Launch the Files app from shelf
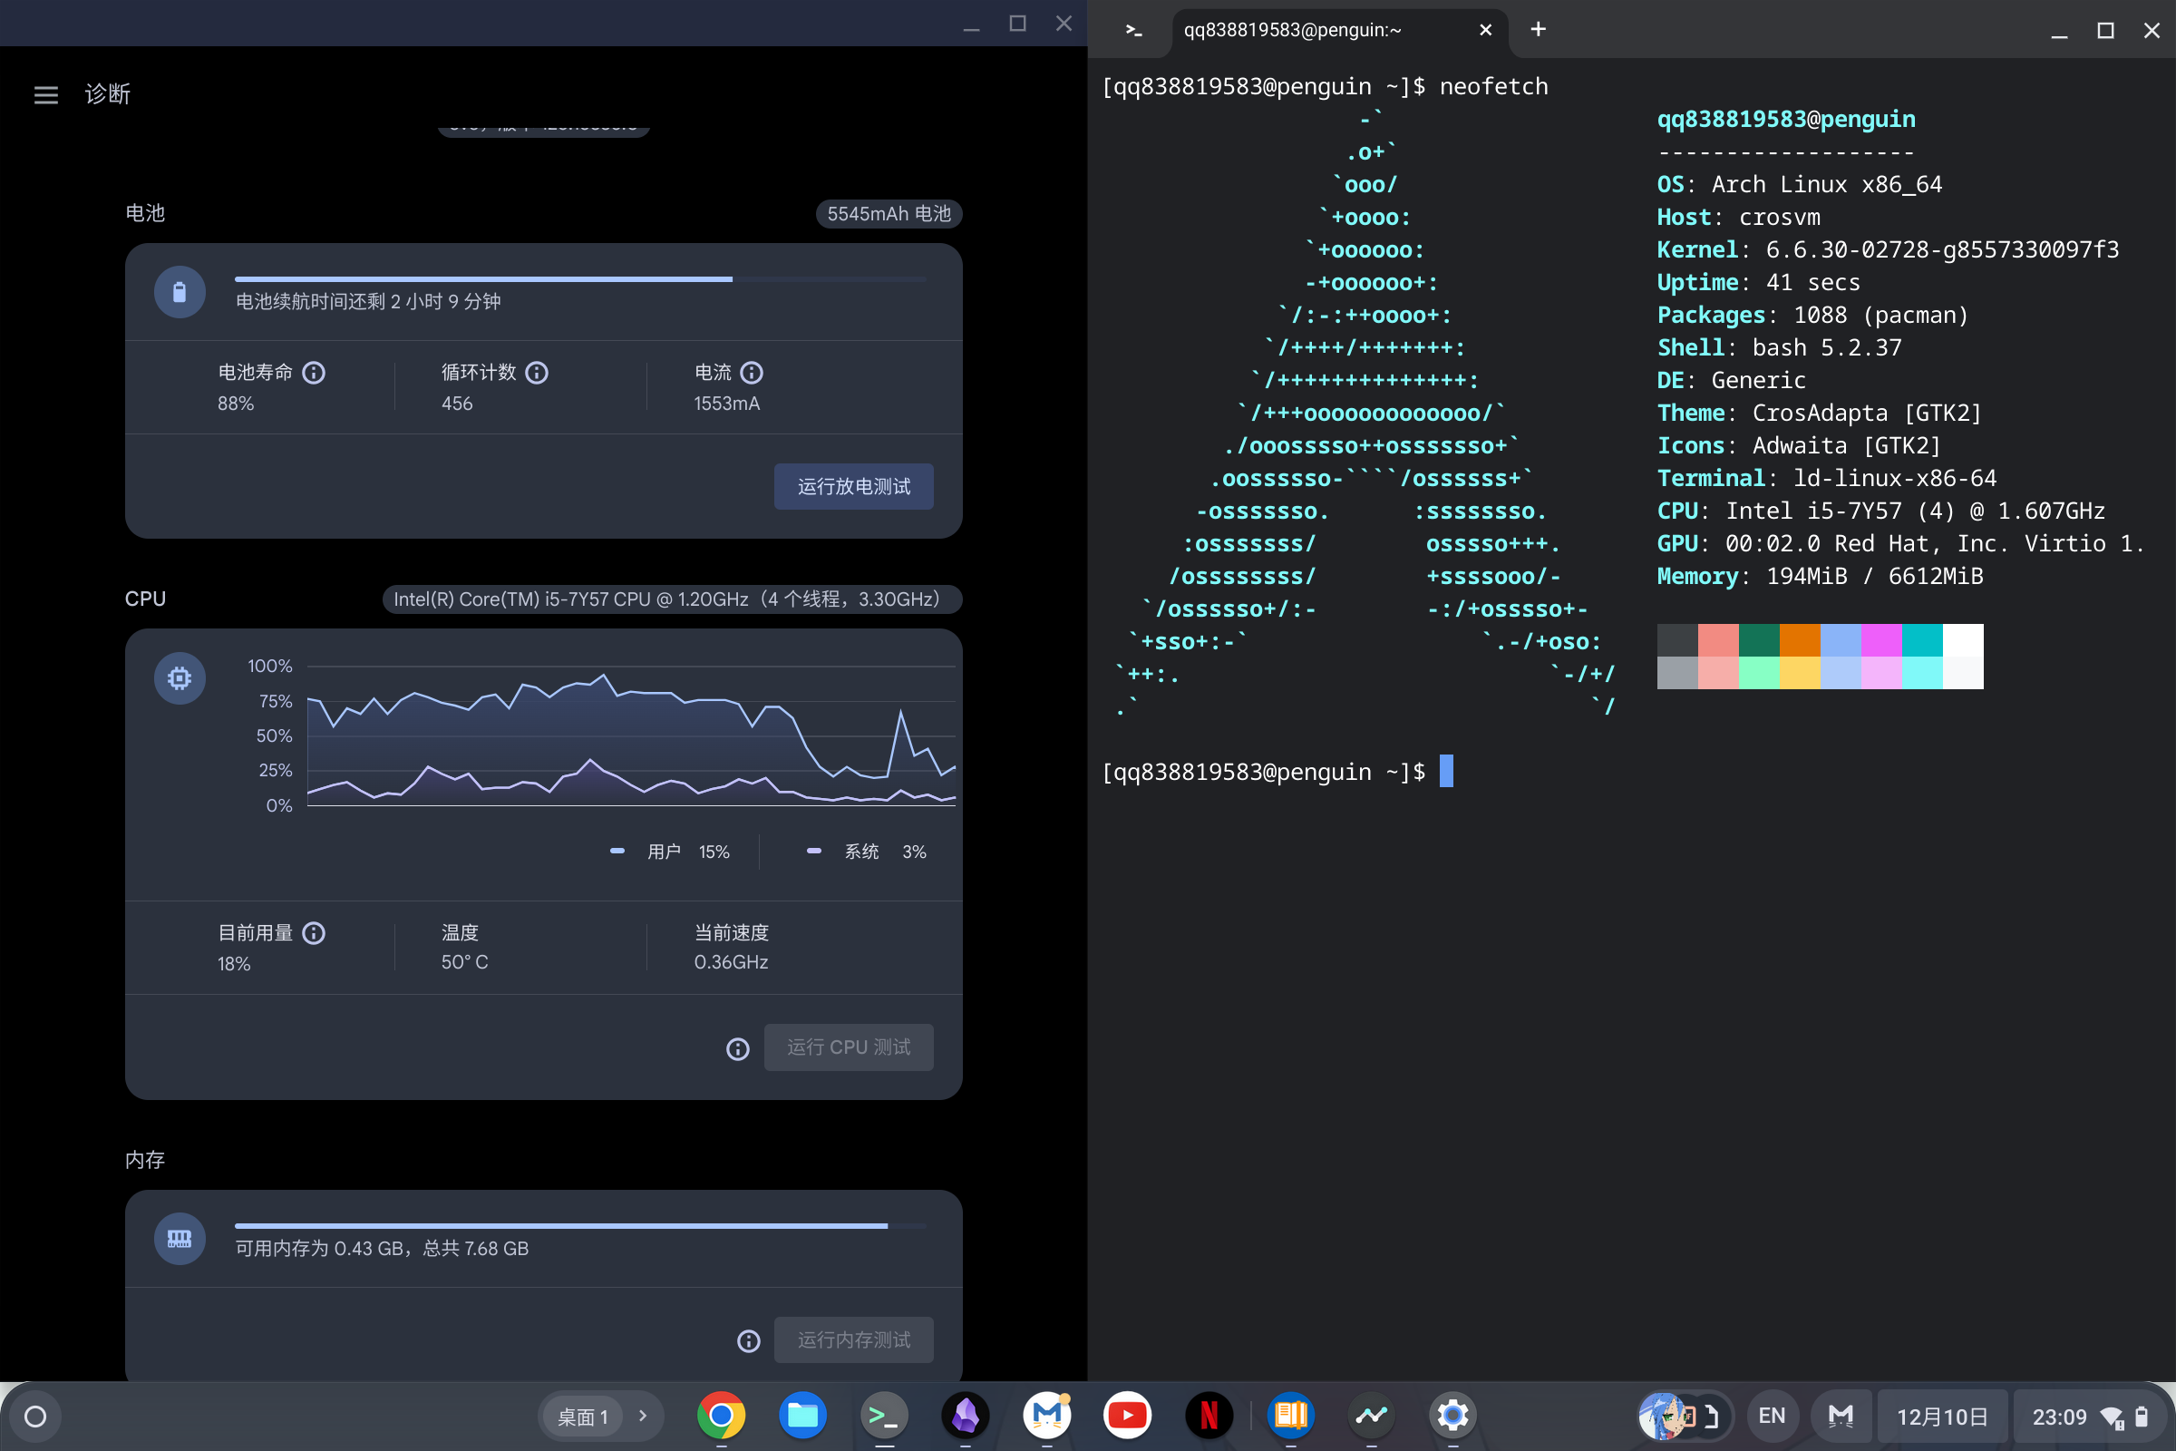Screen dimensions: 2176x1451 point(802,1416)
